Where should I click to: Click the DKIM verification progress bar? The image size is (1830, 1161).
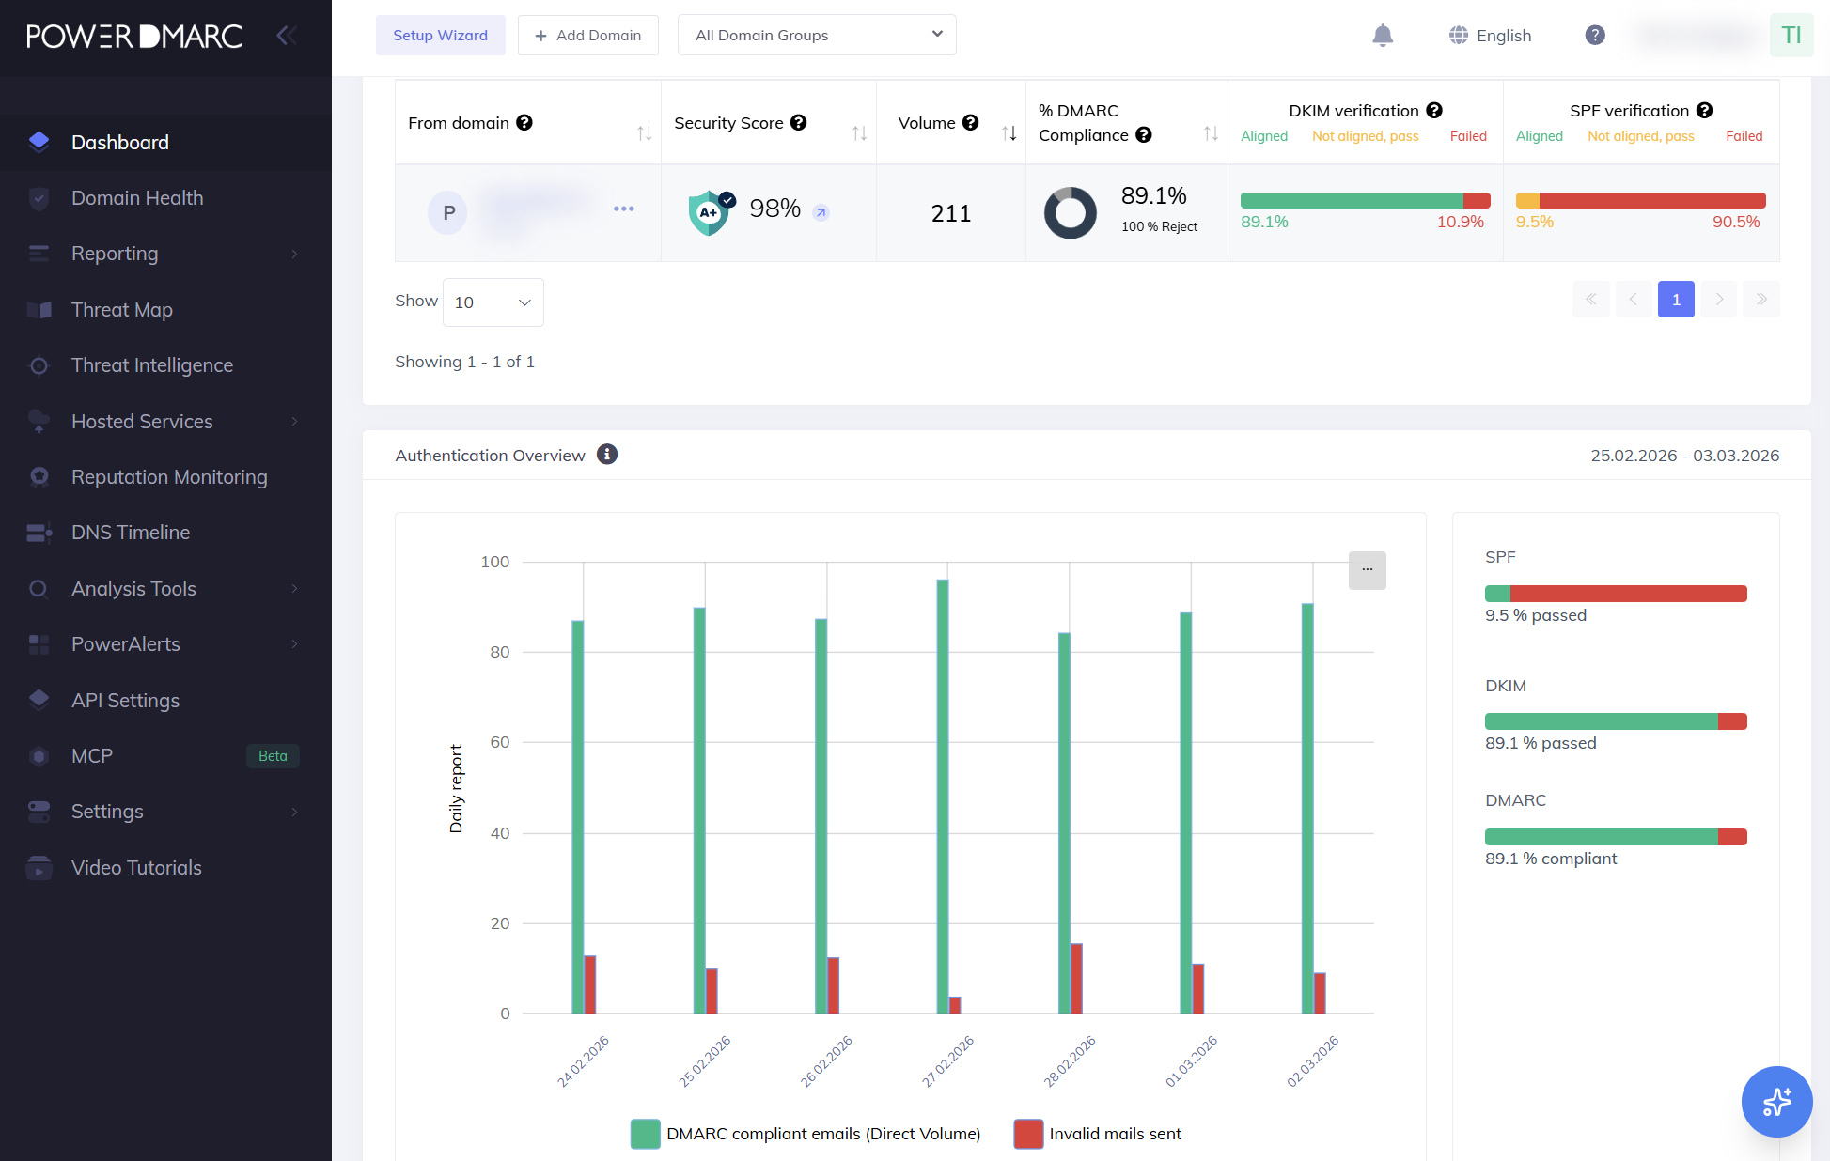coord(1365,200)
